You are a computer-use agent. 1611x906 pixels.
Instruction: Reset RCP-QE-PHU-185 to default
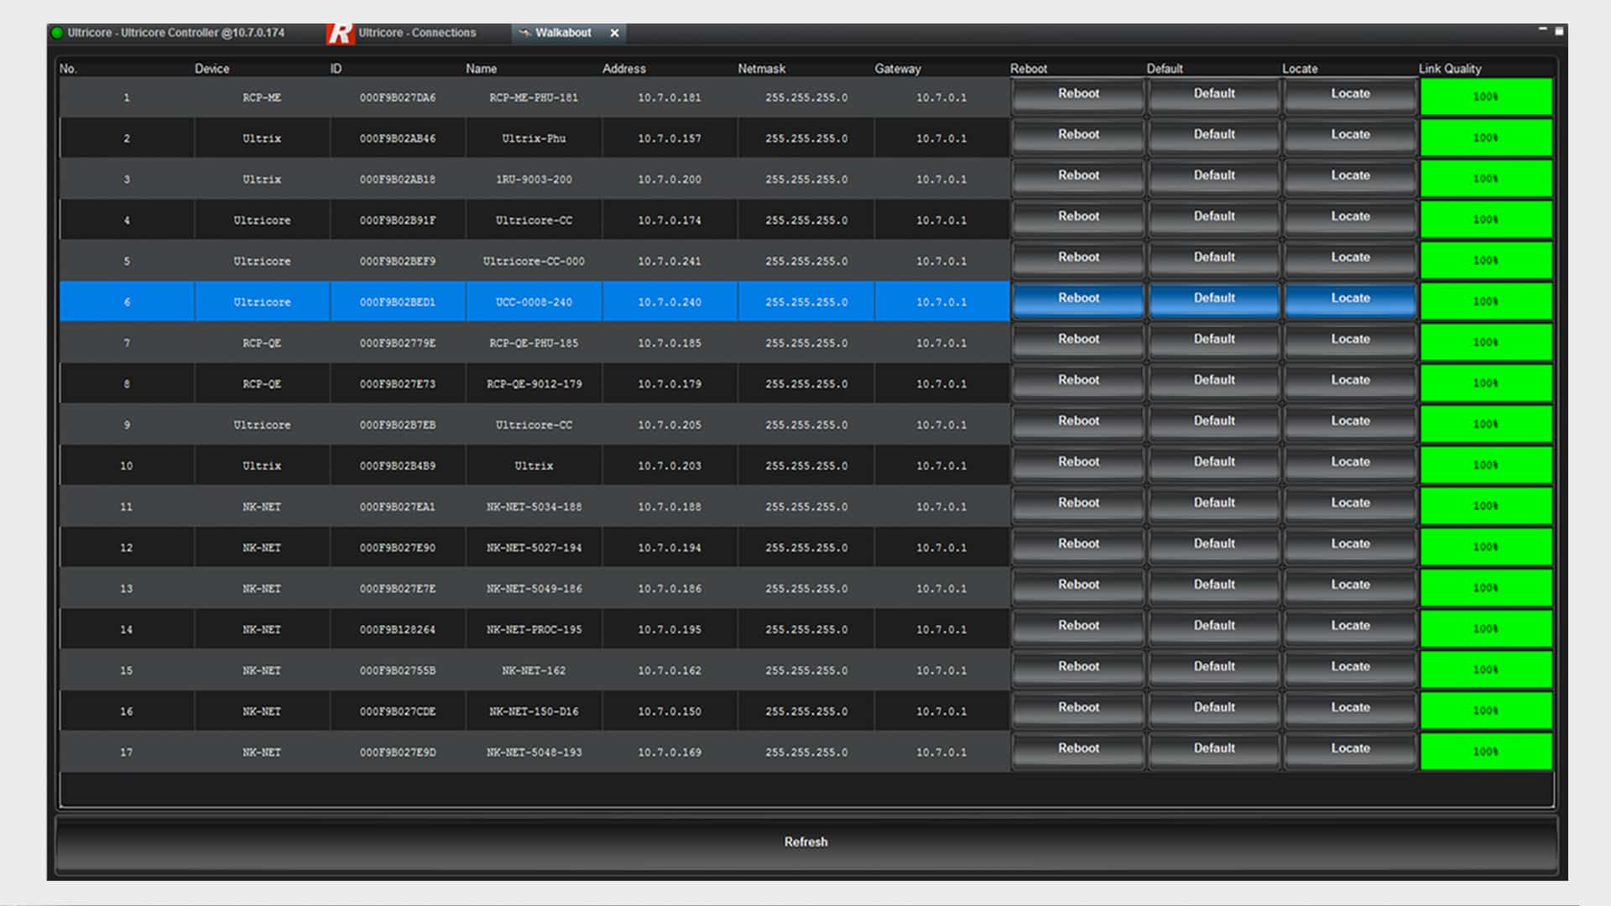pyautogui.click(x=1214, y=340)
